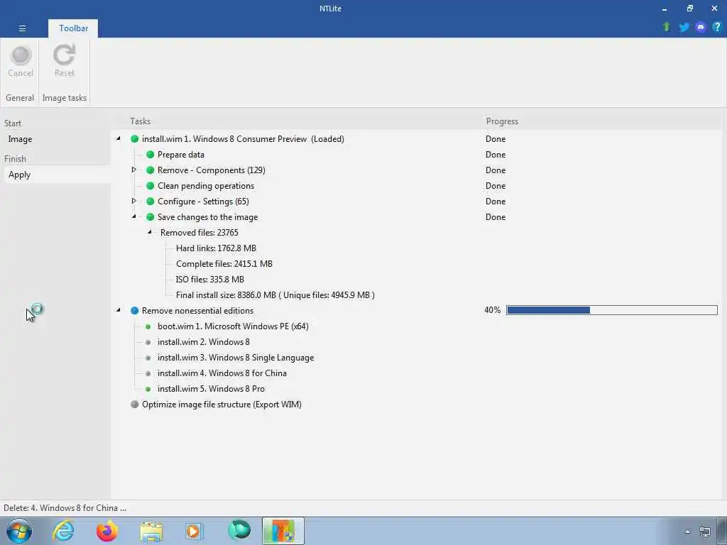Open the hamburger menu in NTLite
The image size is (727, 545).
click(22, 28)
